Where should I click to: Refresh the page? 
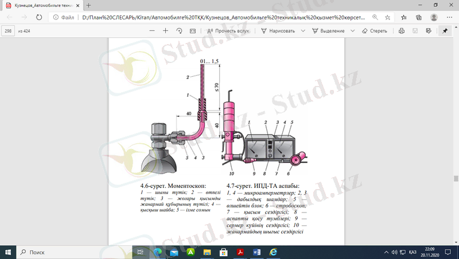tap(38, 18)
